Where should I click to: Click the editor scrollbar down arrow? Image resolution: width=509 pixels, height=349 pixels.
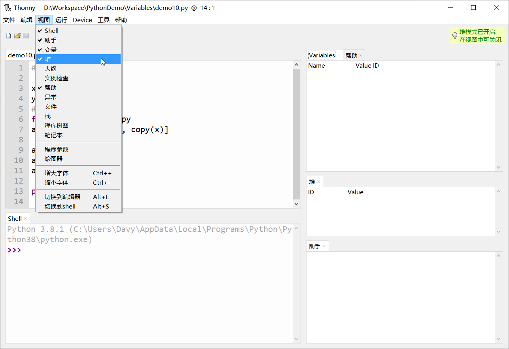[296, 204]
